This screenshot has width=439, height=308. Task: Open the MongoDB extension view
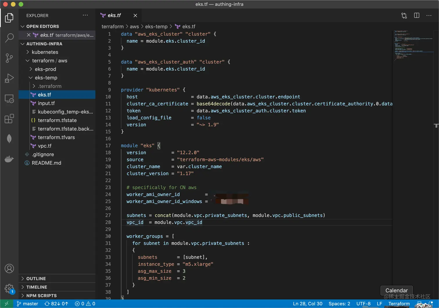(x=10, y=139)
